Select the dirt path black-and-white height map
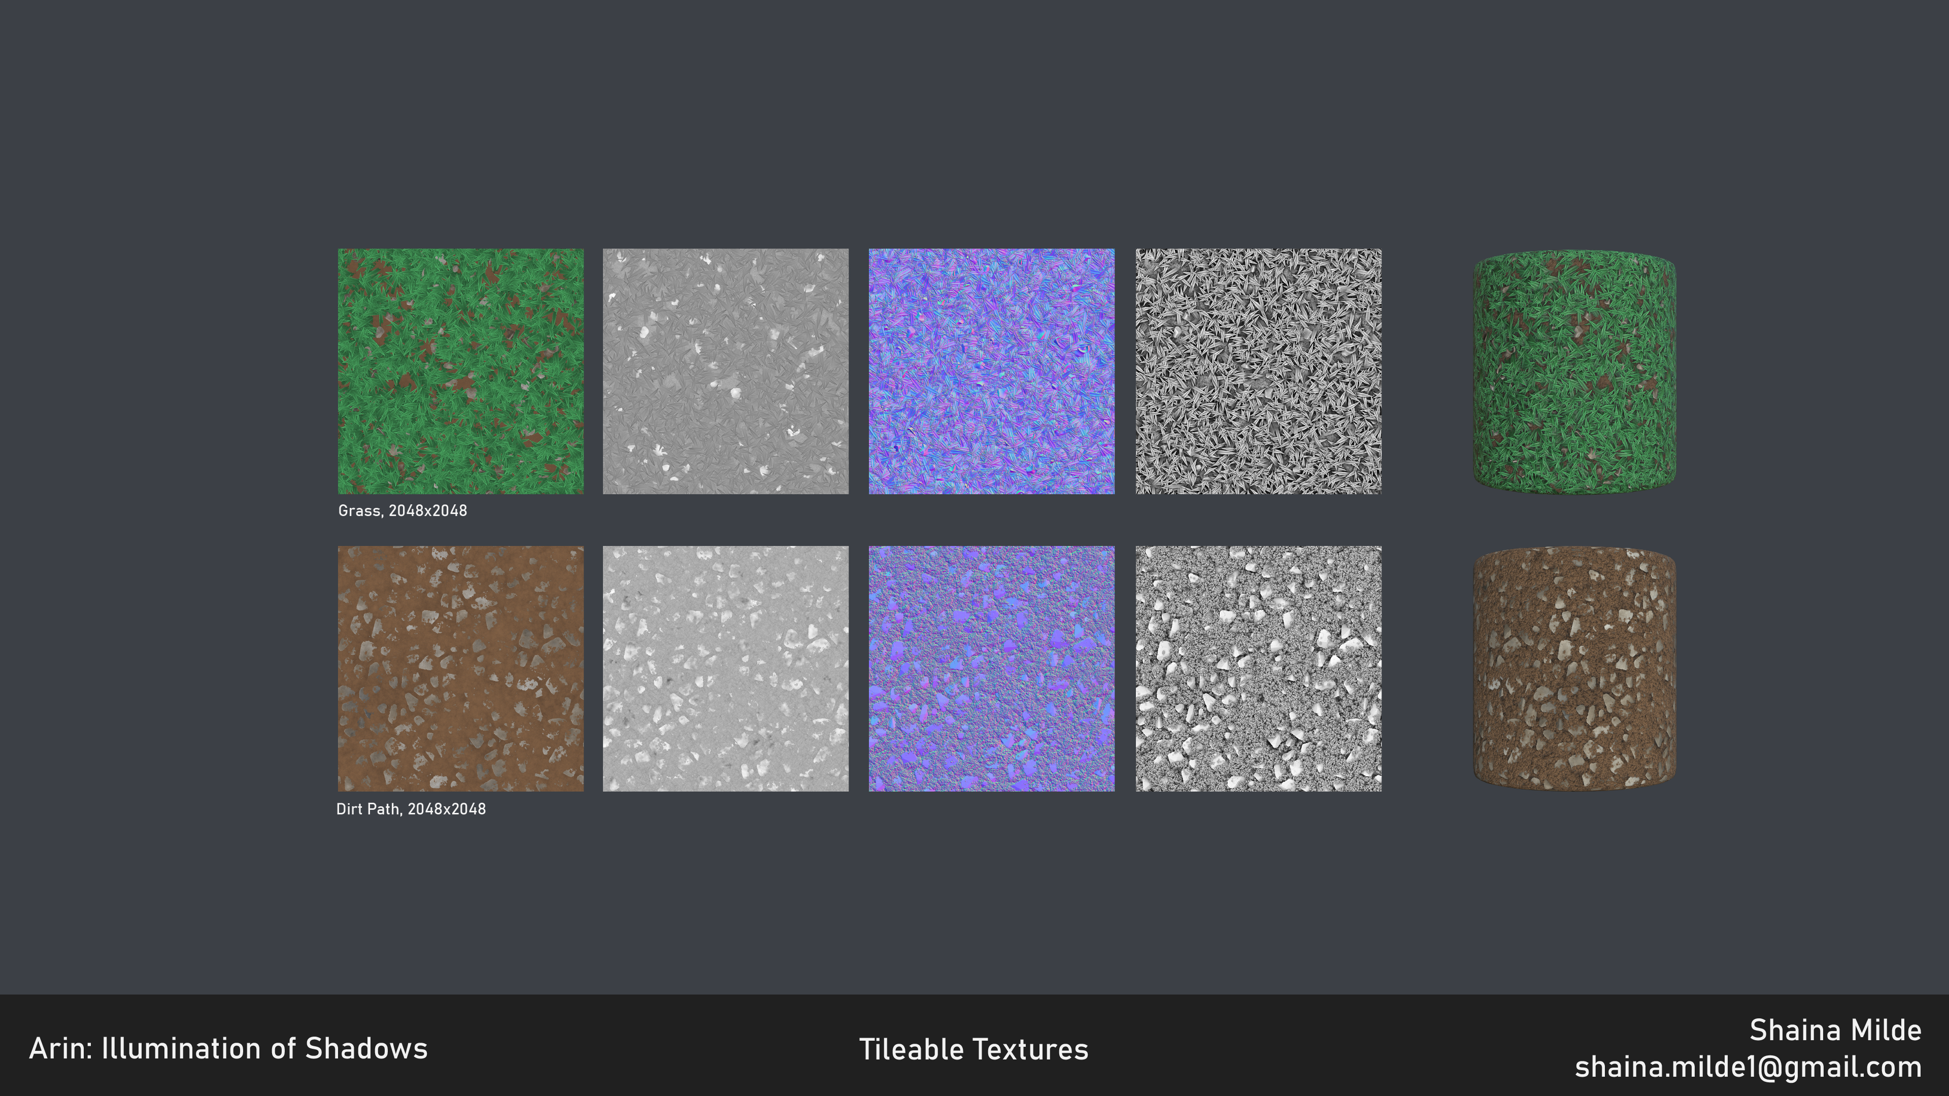 point(1259,669)
